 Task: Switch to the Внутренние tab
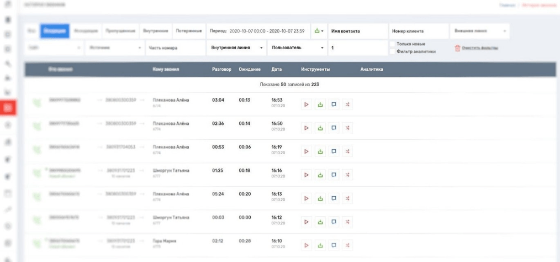coord(155,31)
